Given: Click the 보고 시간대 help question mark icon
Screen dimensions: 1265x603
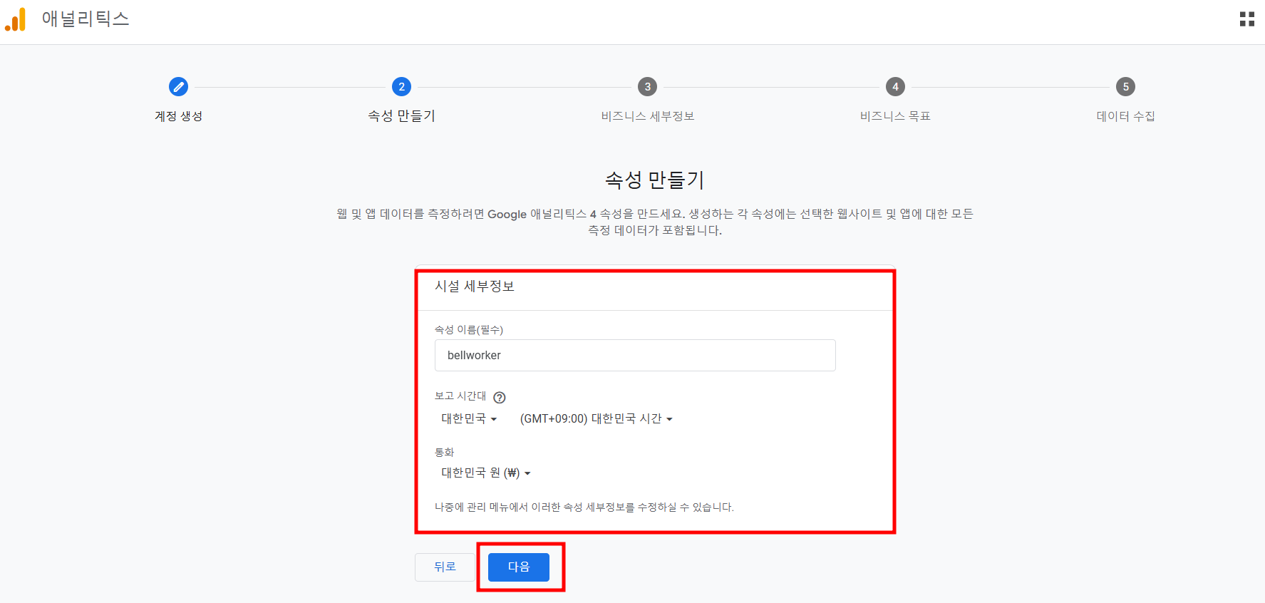Looking at the screenshot, I should click(500, 398).
